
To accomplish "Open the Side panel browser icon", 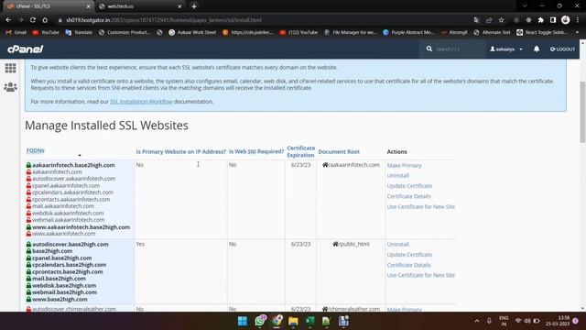I will coord(553,20).
